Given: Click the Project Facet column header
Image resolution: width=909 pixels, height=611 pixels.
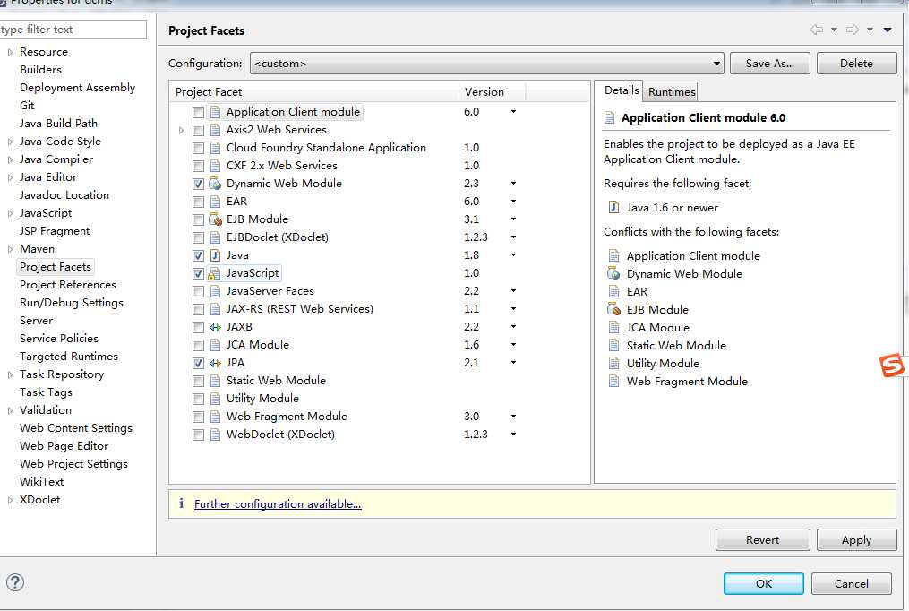Looking at the screenshot, I should pyautogui.click(x=314, y=91).
